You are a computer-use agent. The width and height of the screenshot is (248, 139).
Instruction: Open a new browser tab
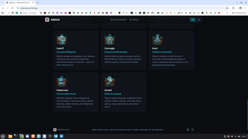[x=38, y=2]
